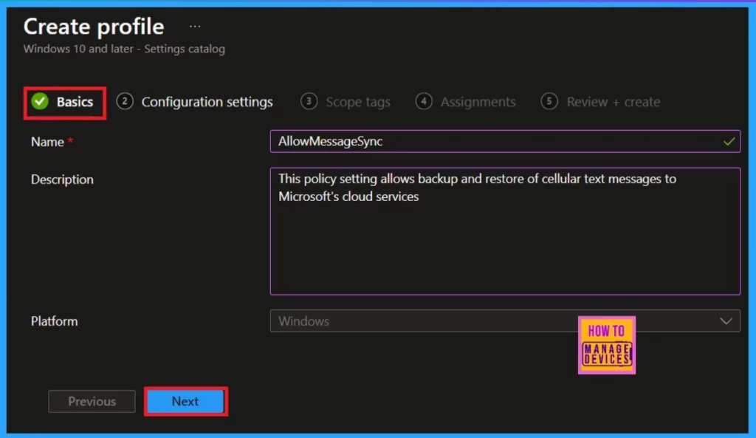Click the 'Name' field label
The height and width of the screenshot is (438, 756).
[47, 142]
